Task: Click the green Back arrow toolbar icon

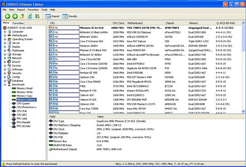Action: [x=7, y=16]
